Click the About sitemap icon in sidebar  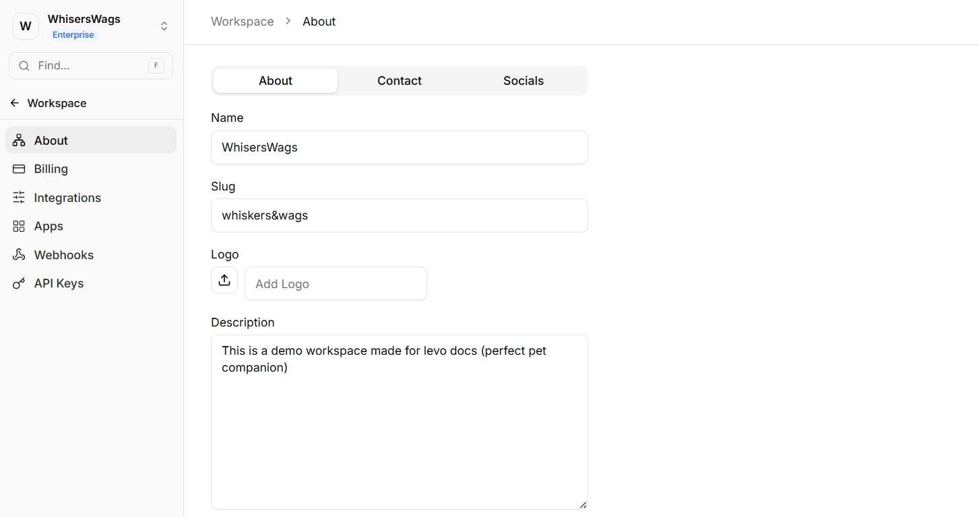[x=19, y=141]
